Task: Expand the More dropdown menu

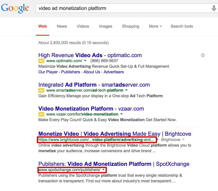Action: [155, 26]
